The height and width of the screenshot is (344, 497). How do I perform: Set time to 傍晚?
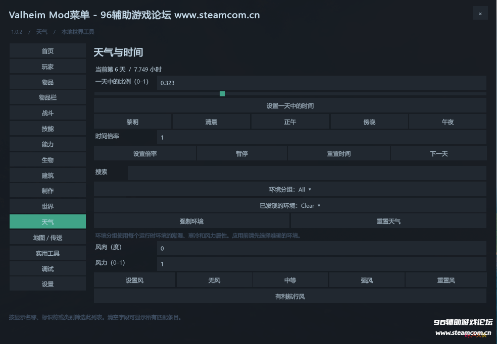[x=369, y=122]
